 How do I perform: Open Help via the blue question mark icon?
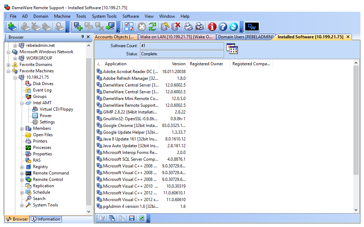point(223,27)
